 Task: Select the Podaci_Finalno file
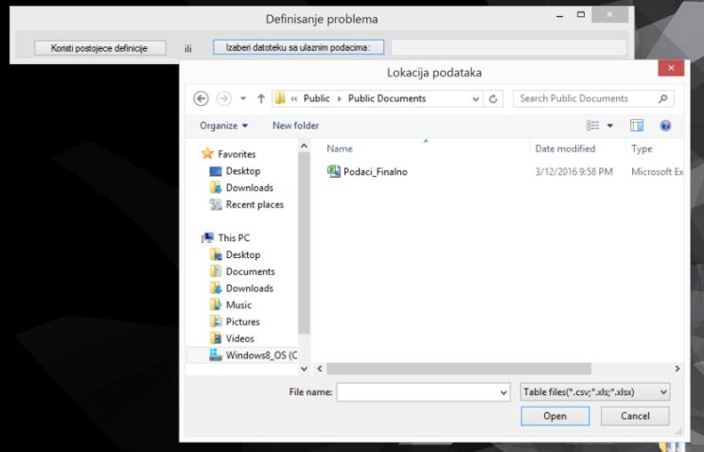point(376,172)
